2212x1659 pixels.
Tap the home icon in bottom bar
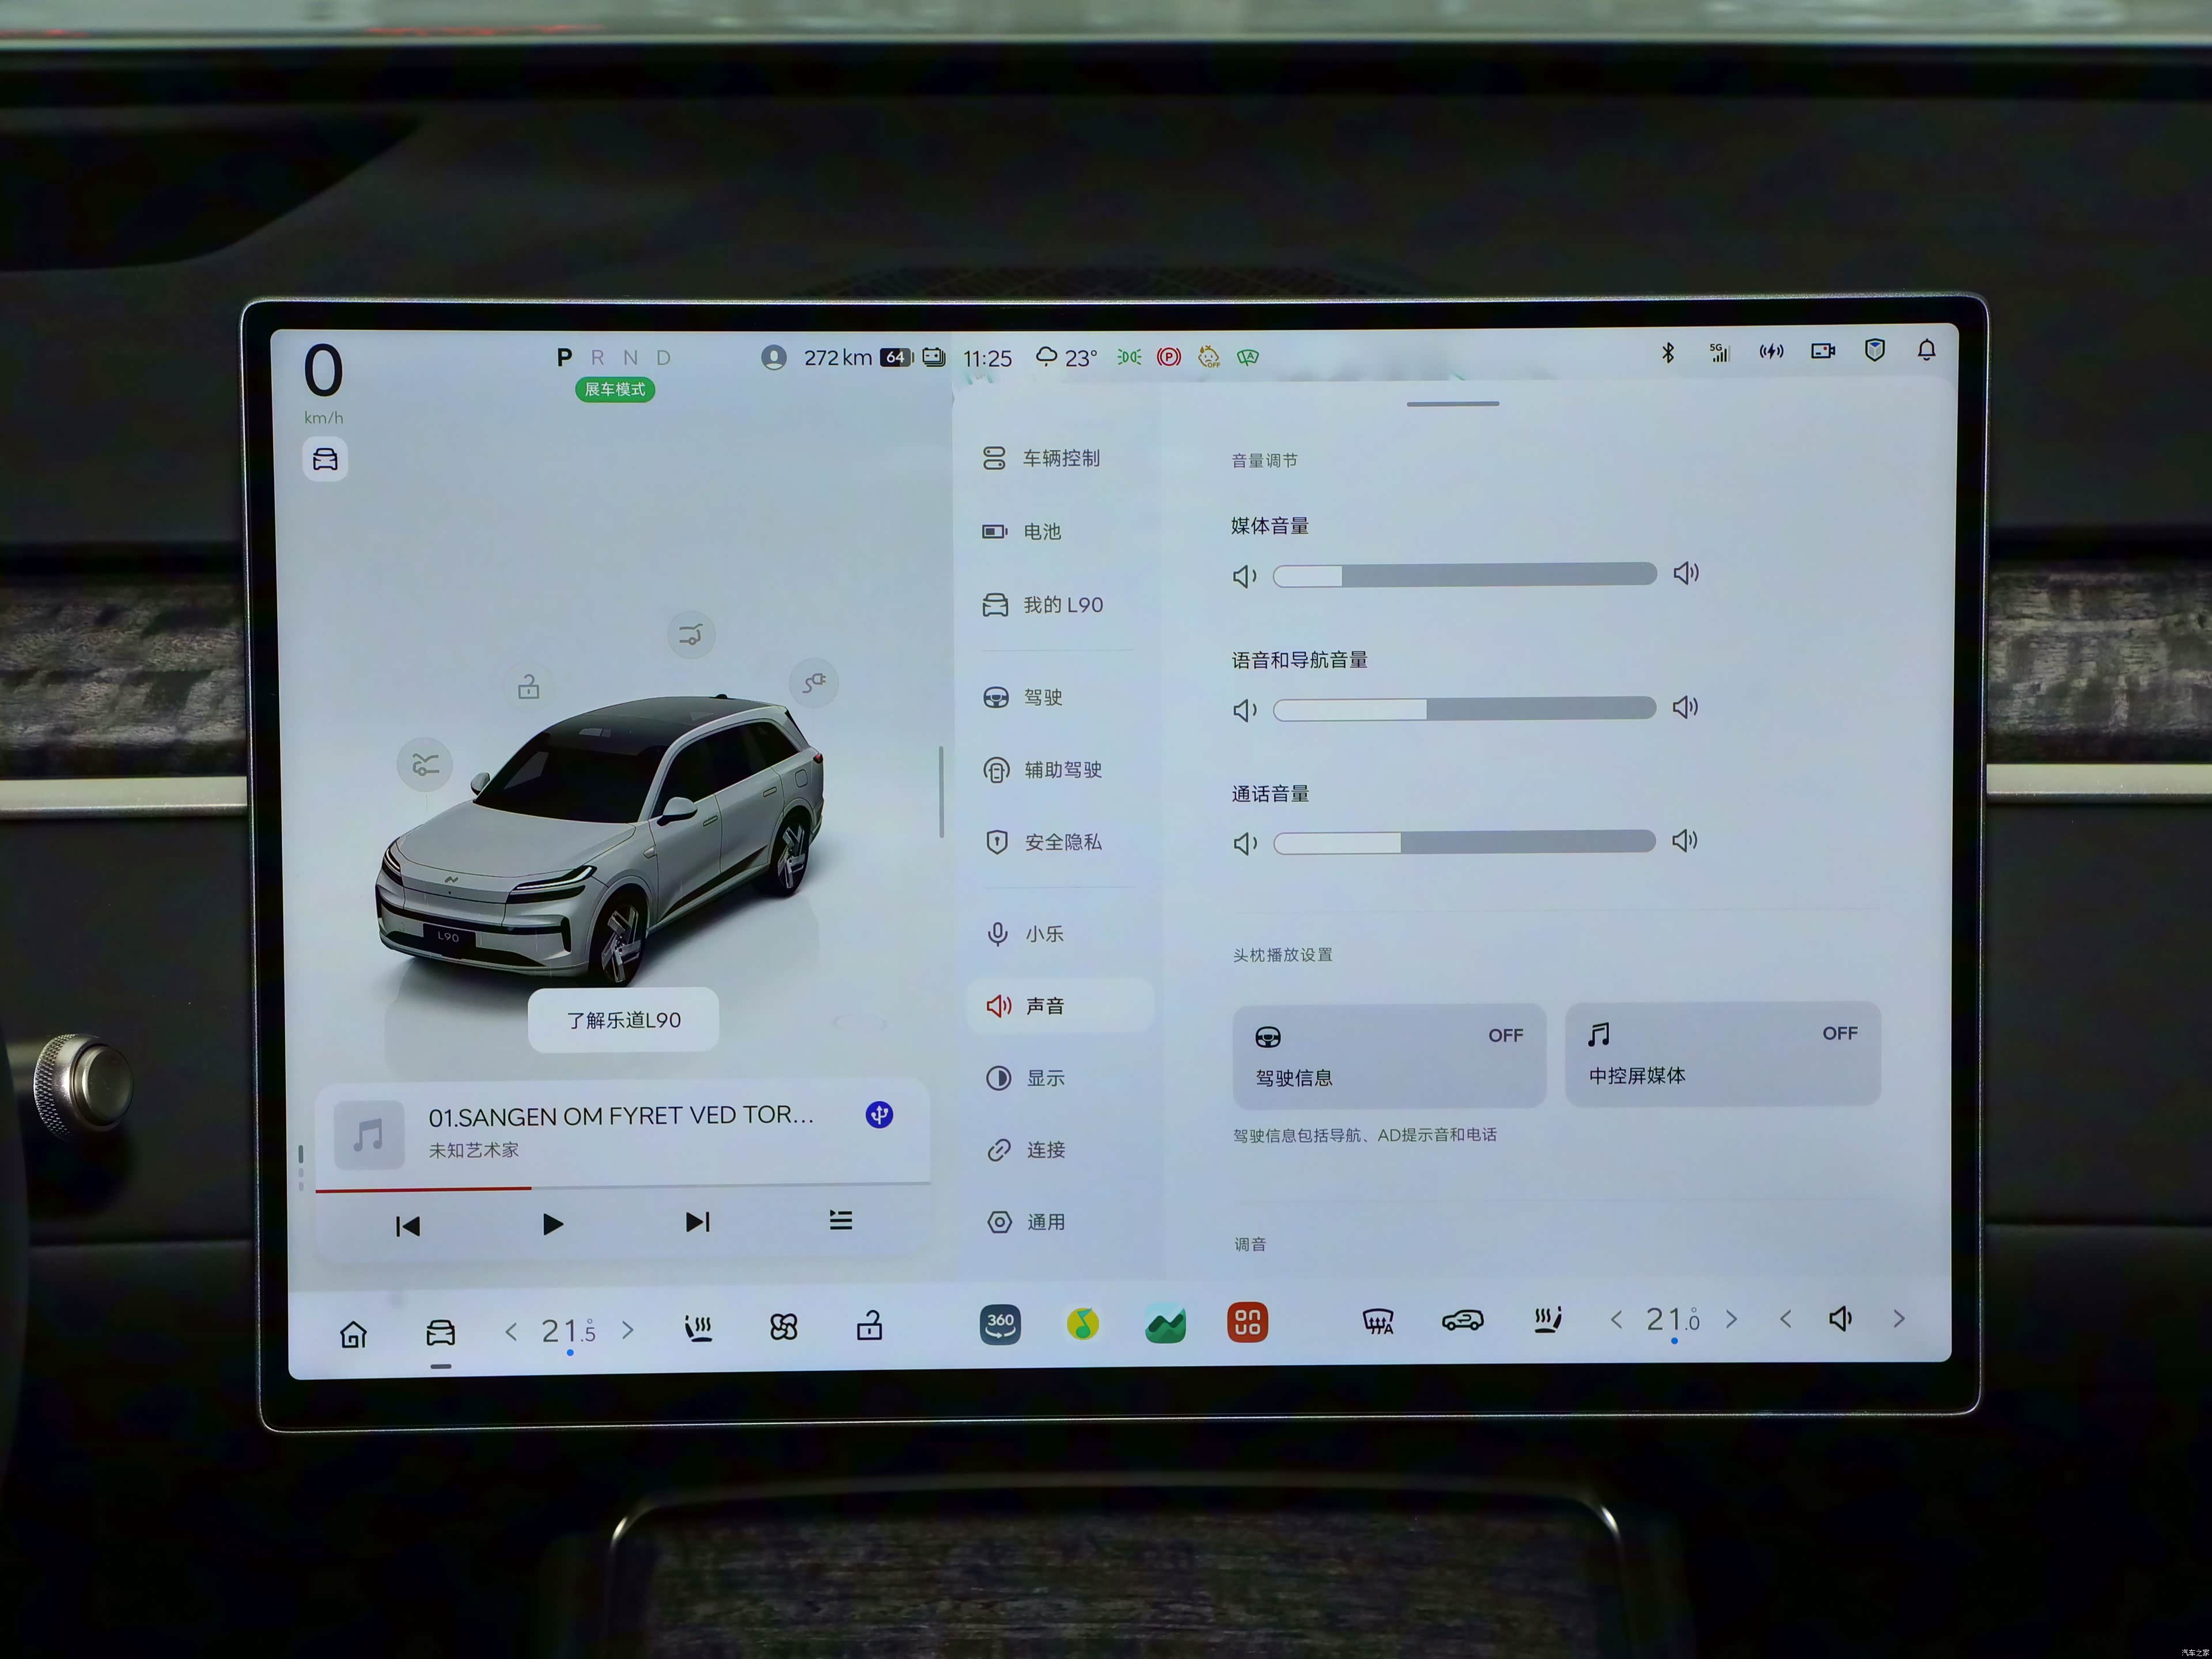point(353,1334)
